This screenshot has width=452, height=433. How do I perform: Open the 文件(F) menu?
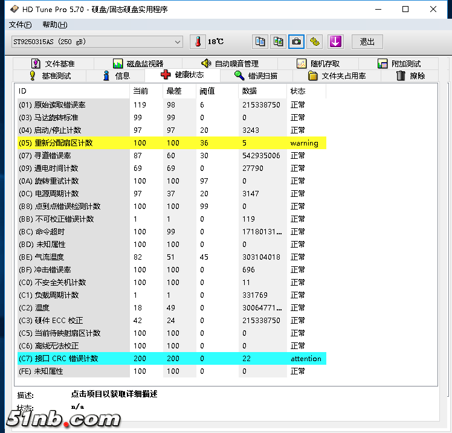click(21, 25)
